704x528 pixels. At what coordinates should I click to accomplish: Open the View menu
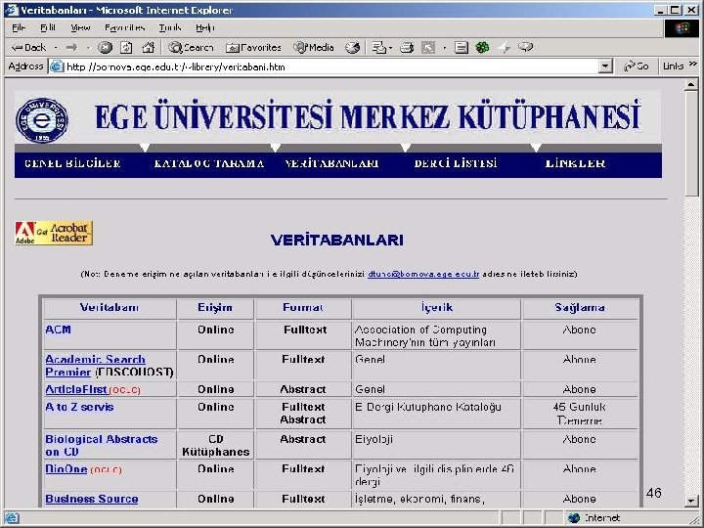(80, 27)
